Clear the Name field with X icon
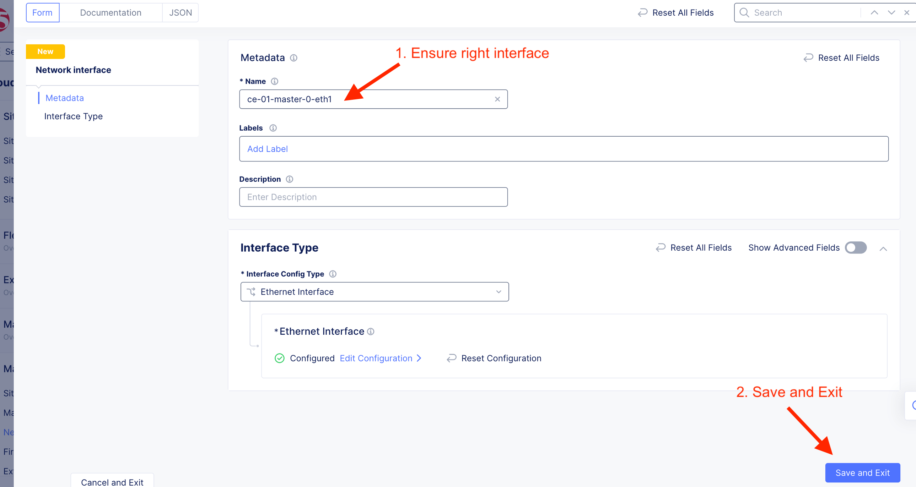 (497, 99)
